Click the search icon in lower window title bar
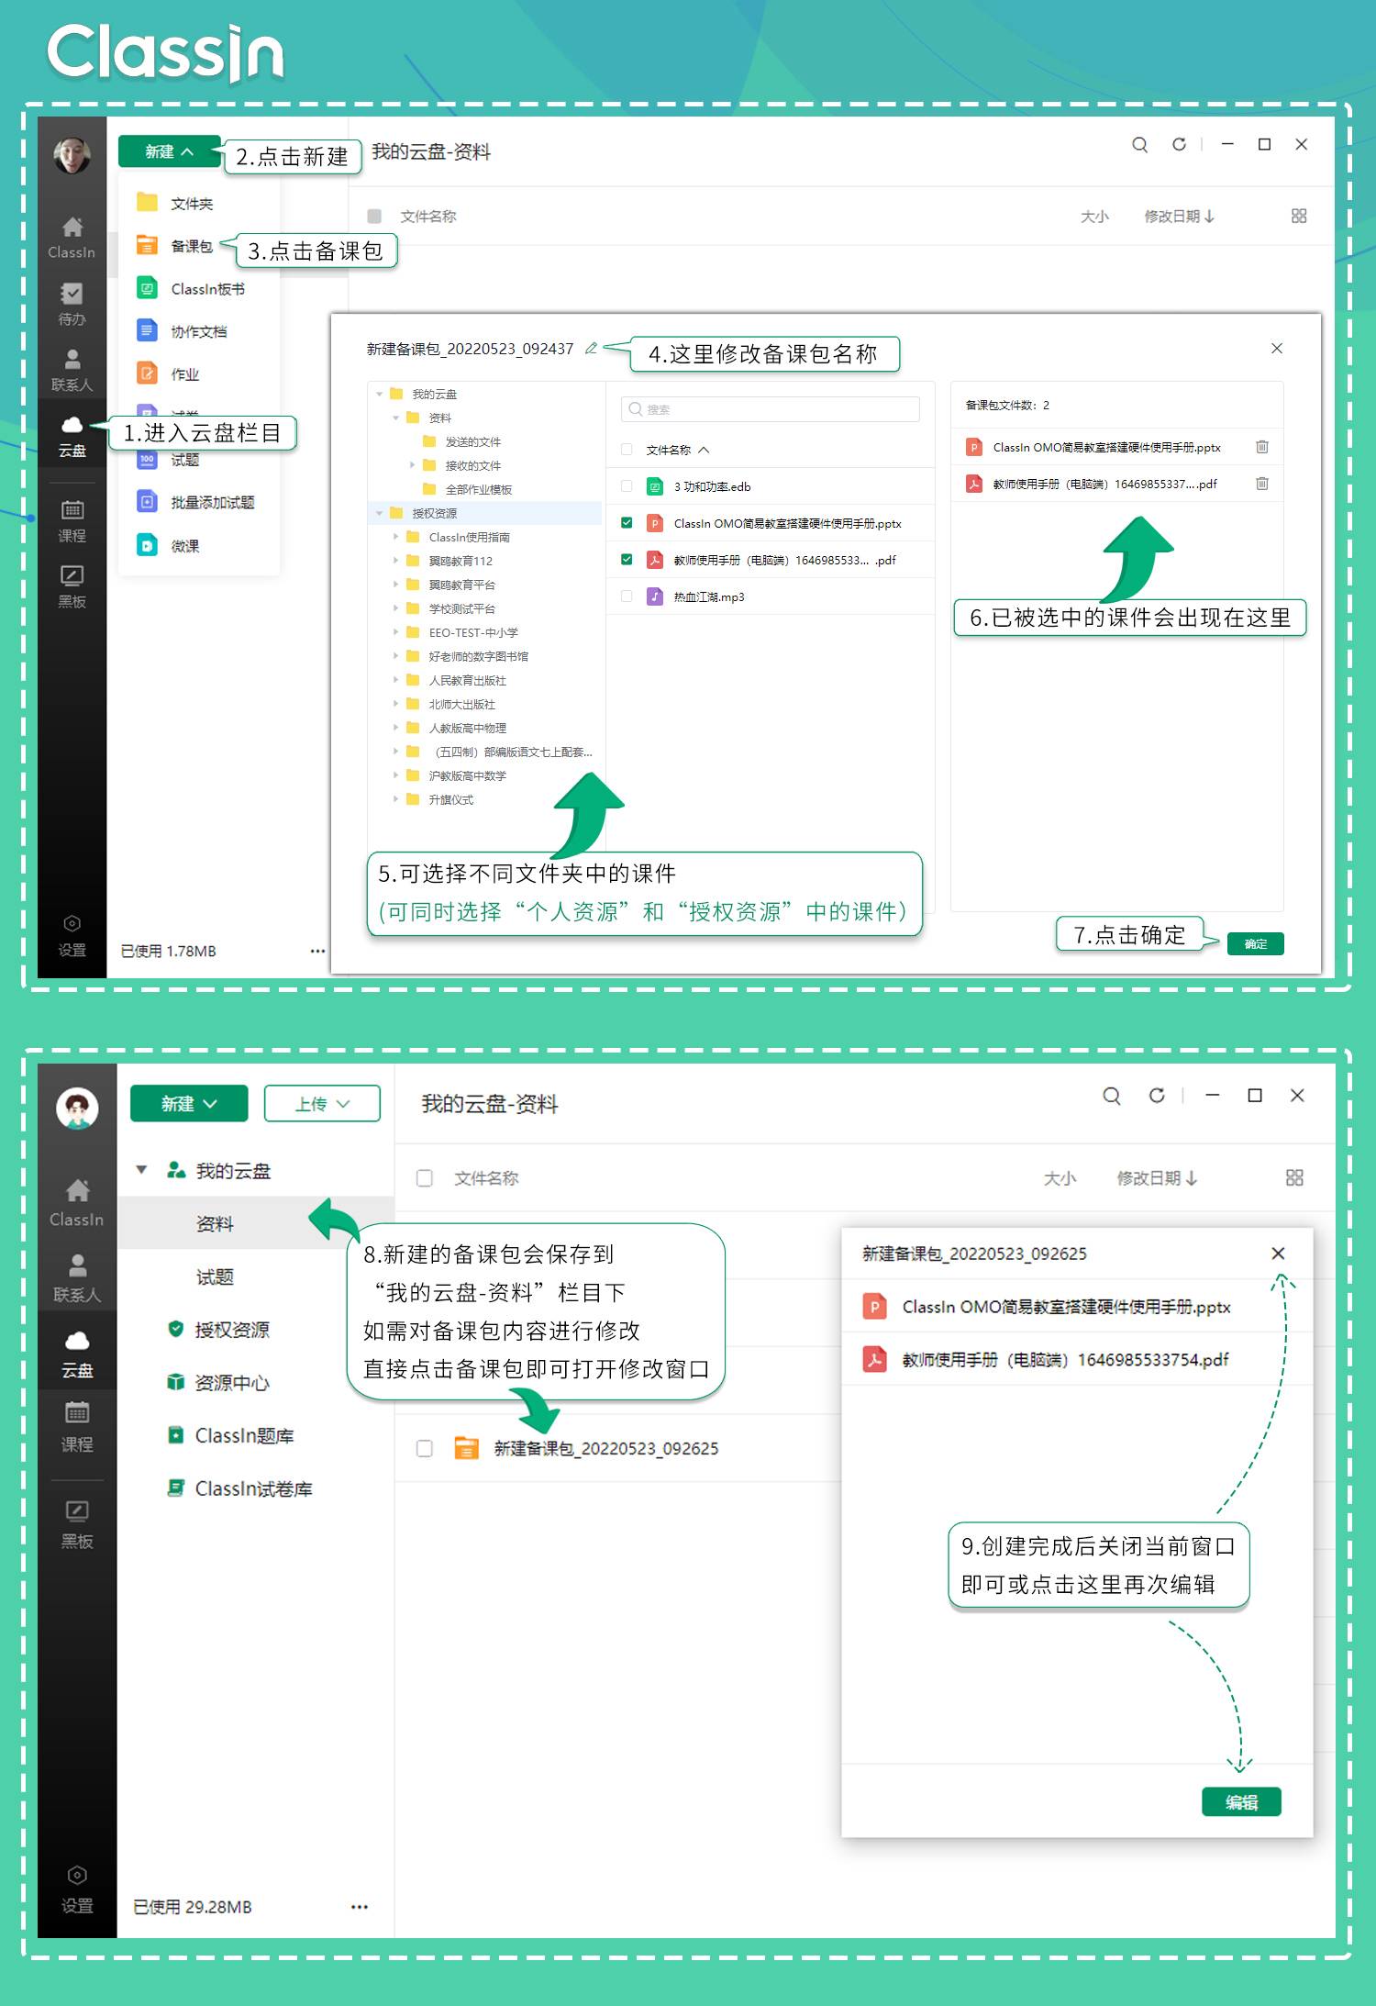This screenshot has width=1376, height=2006. click(1112, 1096)
